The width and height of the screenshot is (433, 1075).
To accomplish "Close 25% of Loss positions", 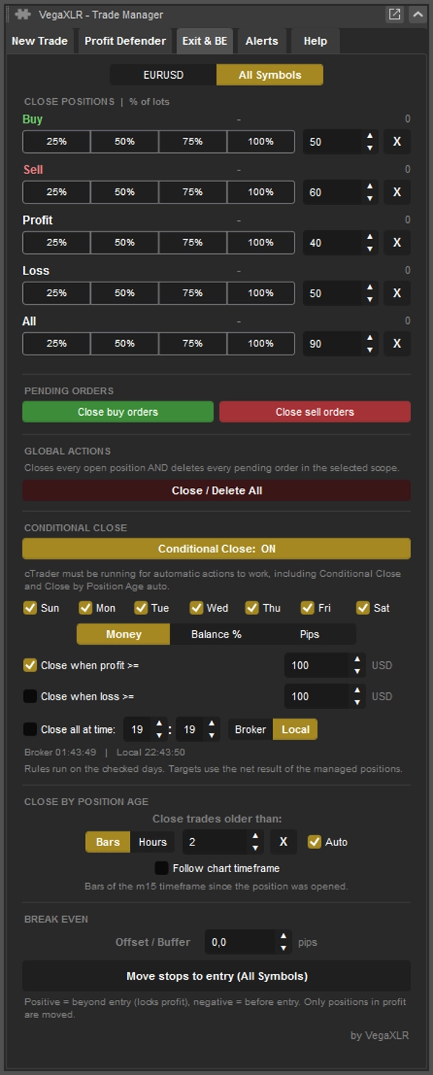I will [56, 293].
